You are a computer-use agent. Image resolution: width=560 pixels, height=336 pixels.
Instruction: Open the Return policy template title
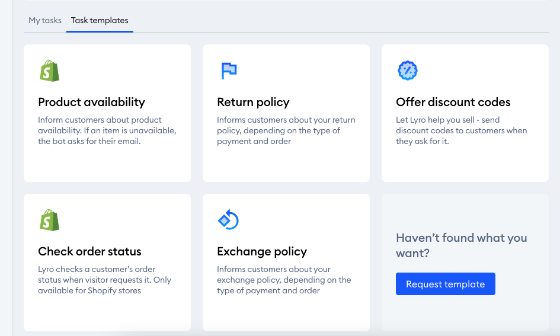(x=253, y=102)
